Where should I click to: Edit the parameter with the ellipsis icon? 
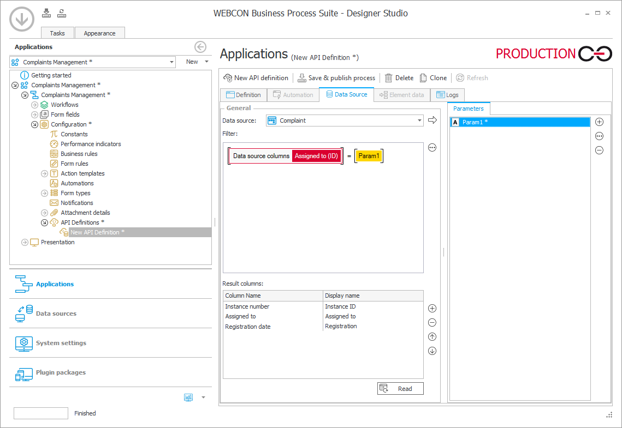(600, 136)
